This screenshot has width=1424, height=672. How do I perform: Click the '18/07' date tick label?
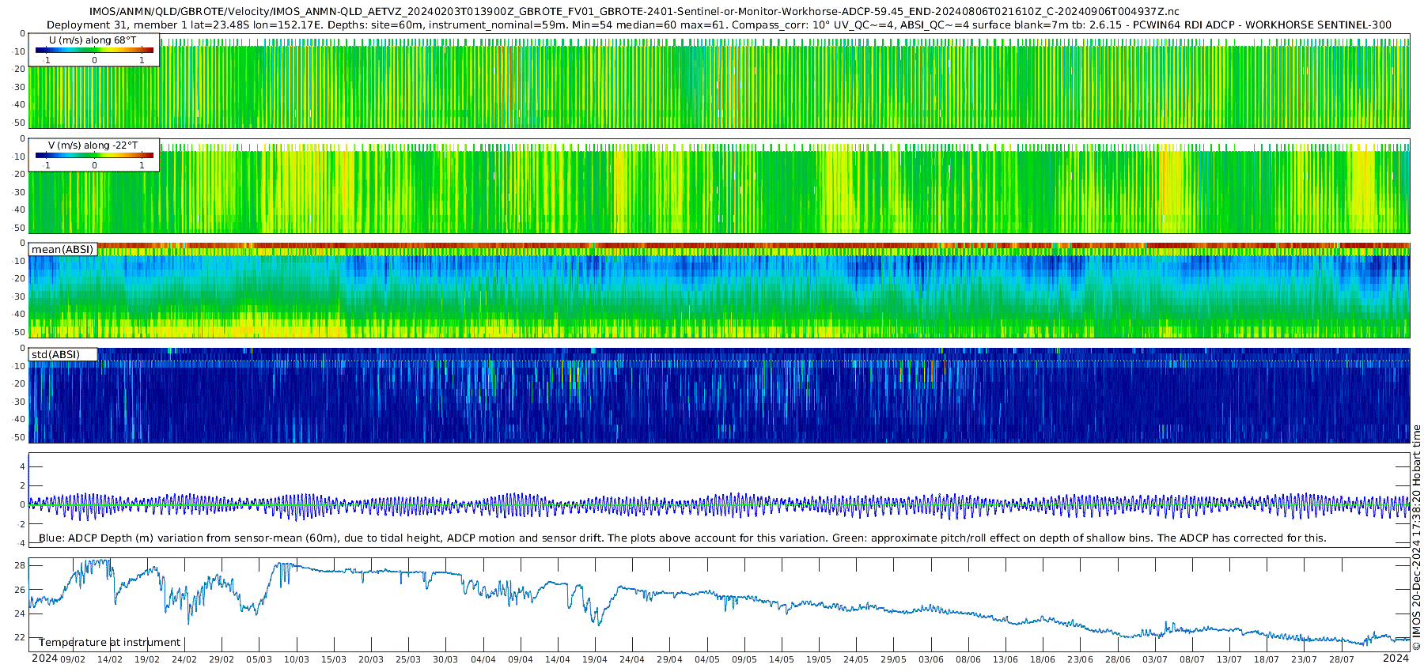[1267, 659]
